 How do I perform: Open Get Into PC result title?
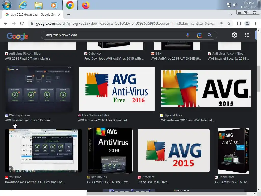pyautogui.click(x=108, y=182)
